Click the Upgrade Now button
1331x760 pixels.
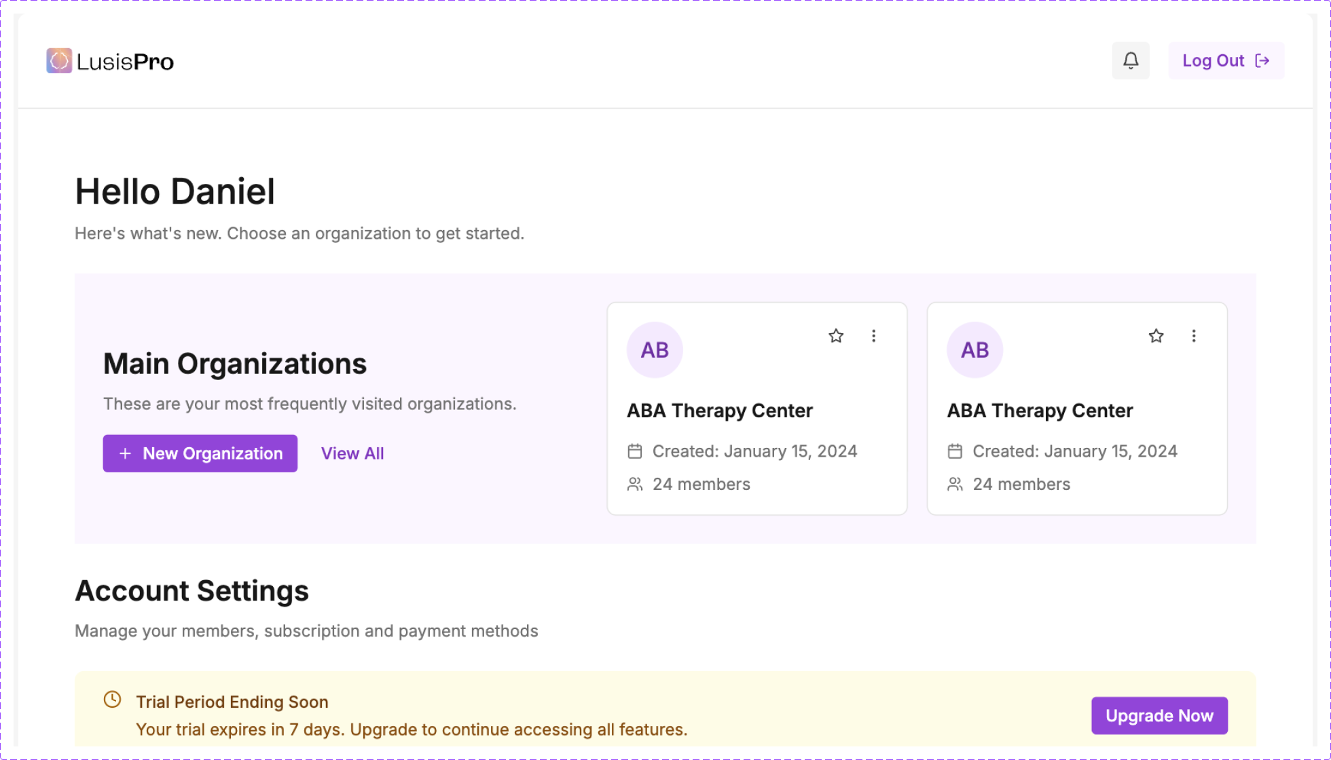click(x=1159, y=715)
